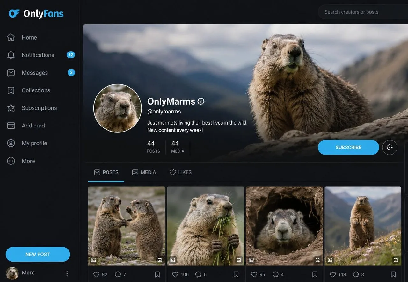The width and height of the screenshot is (408, 282).
Task: Click the 44 MEDIA counter
Action: [178, 147]
